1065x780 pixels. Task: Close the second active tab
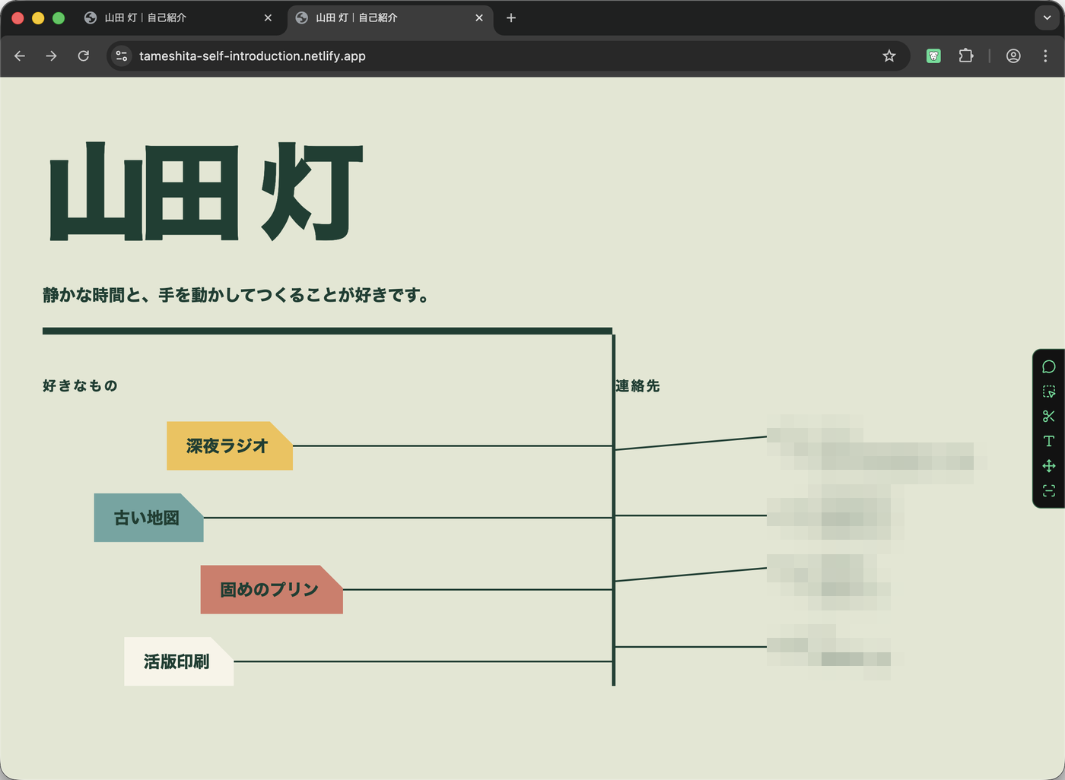479,17
